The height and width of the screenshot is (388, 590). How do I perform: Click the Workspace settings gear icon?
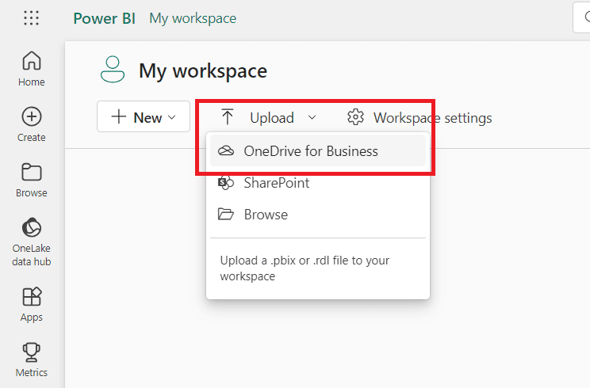pyautogui.click(x=355, y=118)
